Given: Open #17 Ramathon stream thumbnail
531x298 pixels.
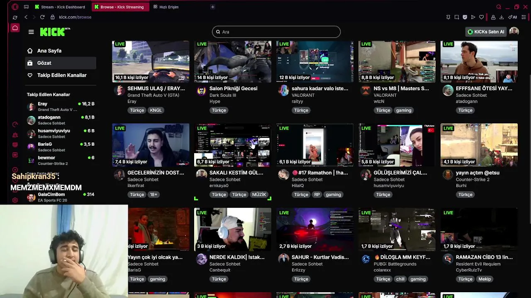Looking at the screenshot, I should [315, 145].
